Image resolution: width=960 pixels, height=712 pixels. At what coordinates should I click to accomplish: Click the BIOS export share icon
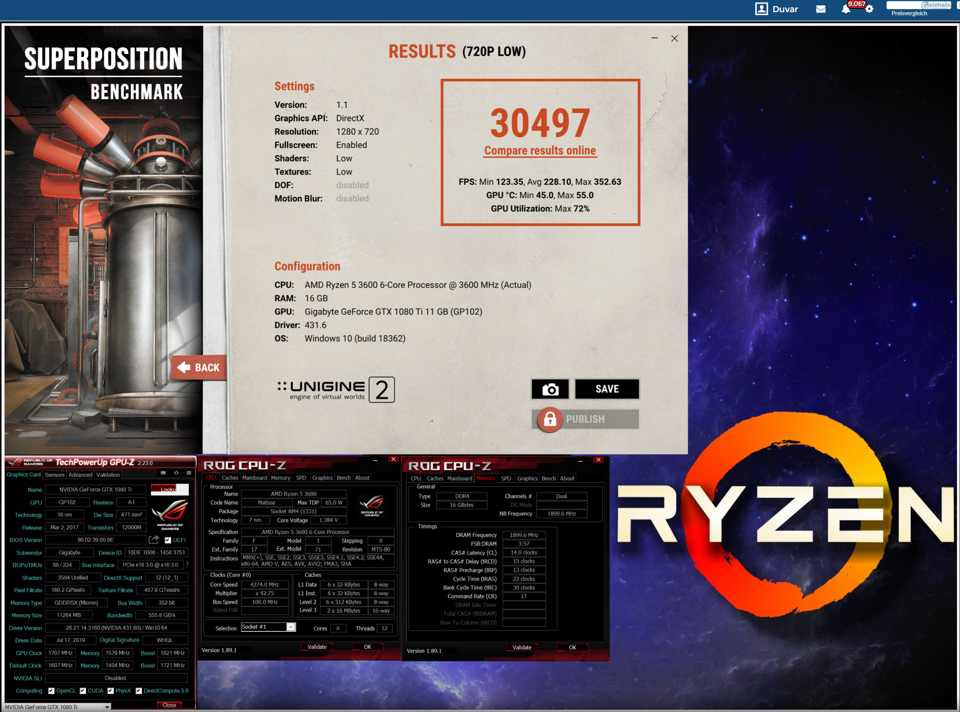coord(154,540)
